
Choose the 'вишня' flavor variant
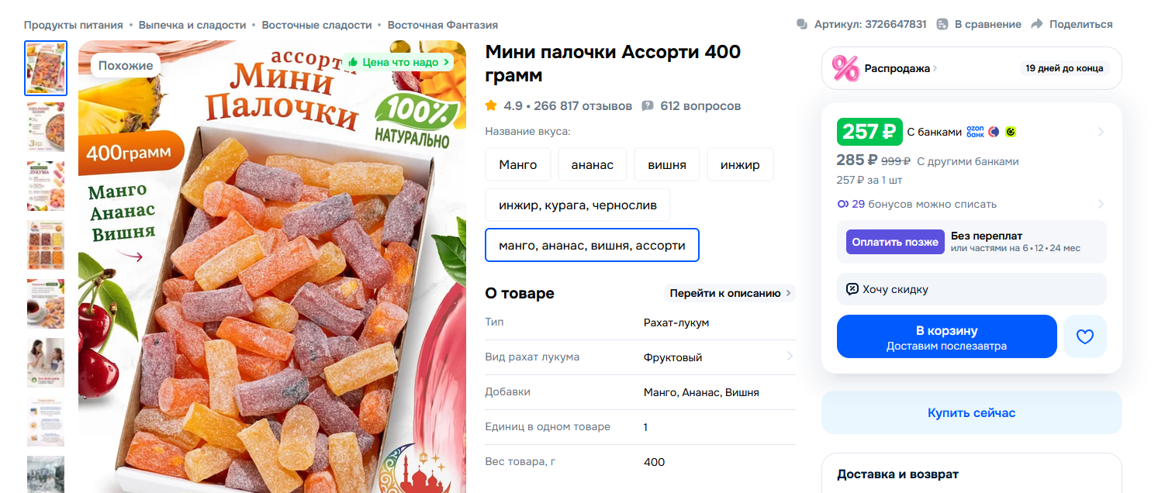coord(667,164)
